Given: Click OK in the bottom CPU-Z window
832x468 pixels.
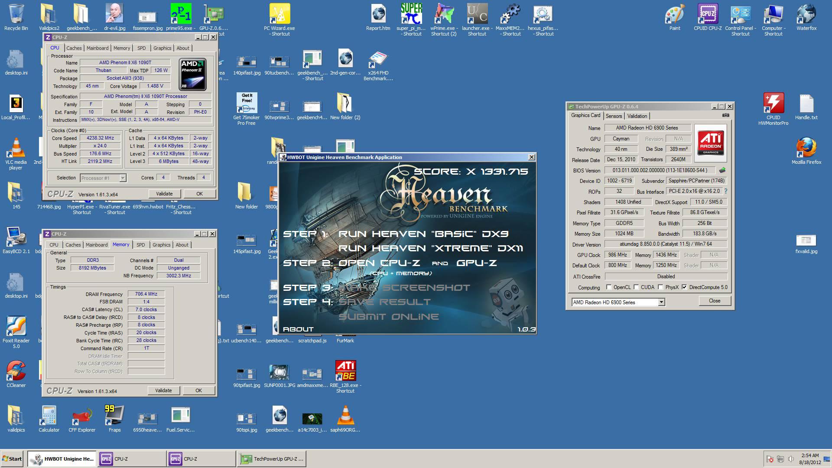Looking at the screenshot, I should [198, 390].
